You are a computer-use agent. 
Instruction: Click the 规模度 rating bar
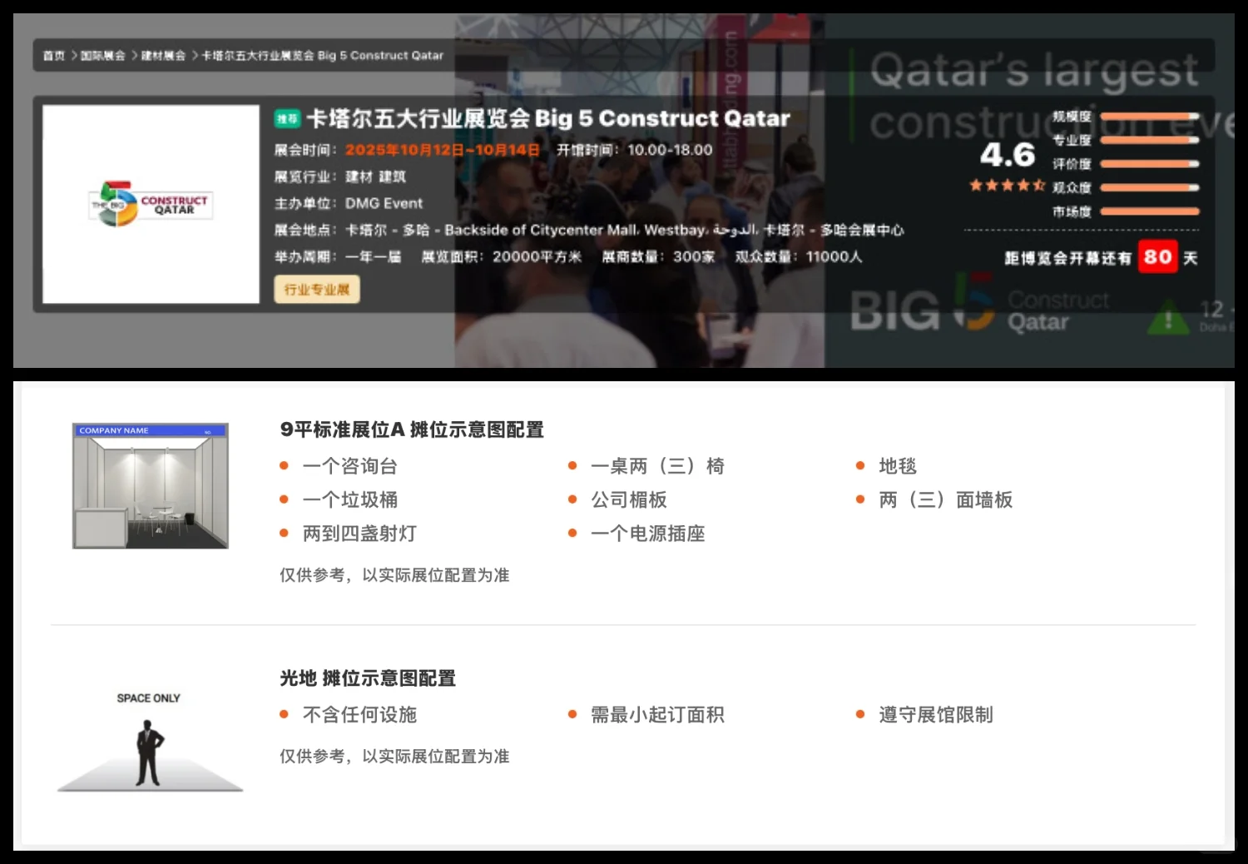point(1150,117)
